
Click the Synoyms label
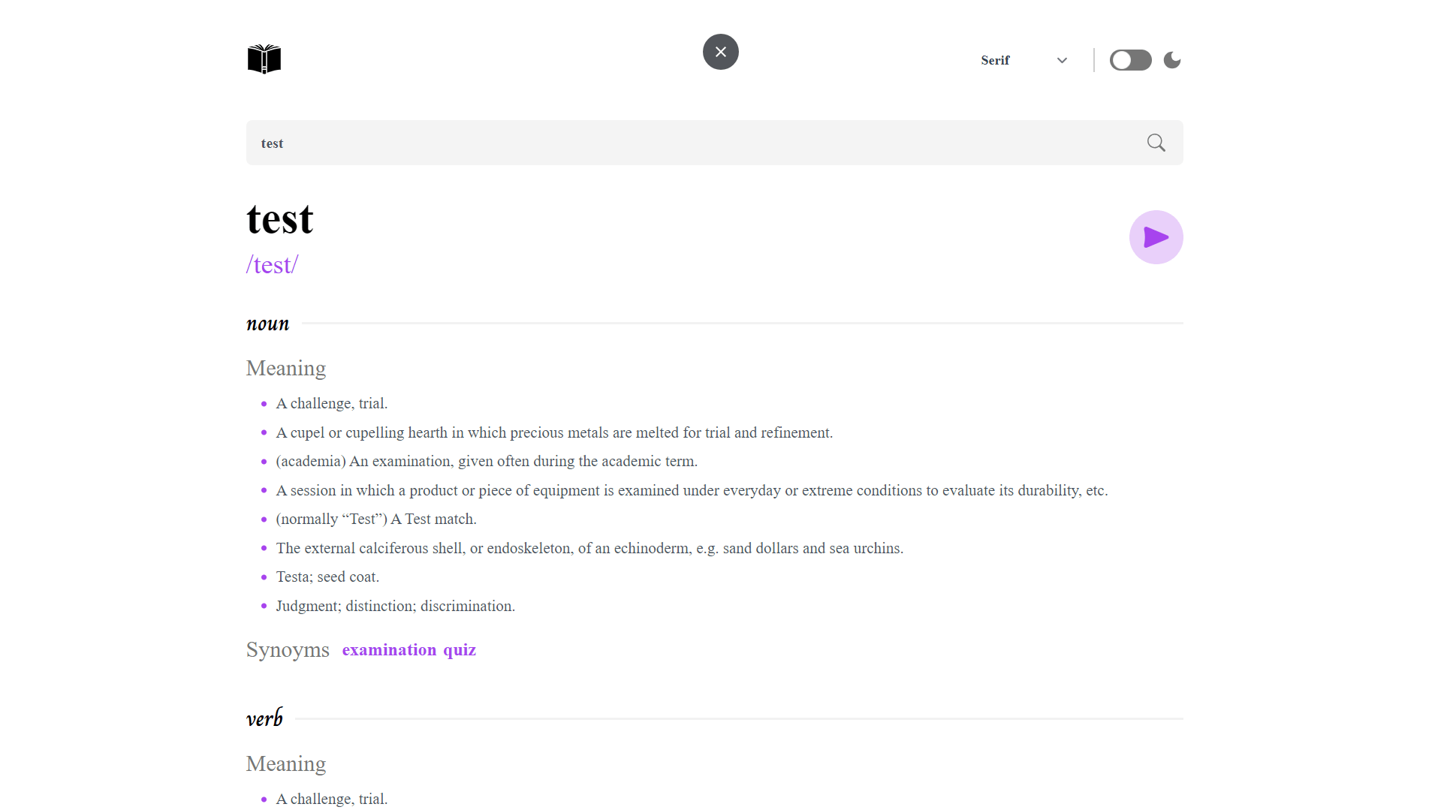pos(288,650)
